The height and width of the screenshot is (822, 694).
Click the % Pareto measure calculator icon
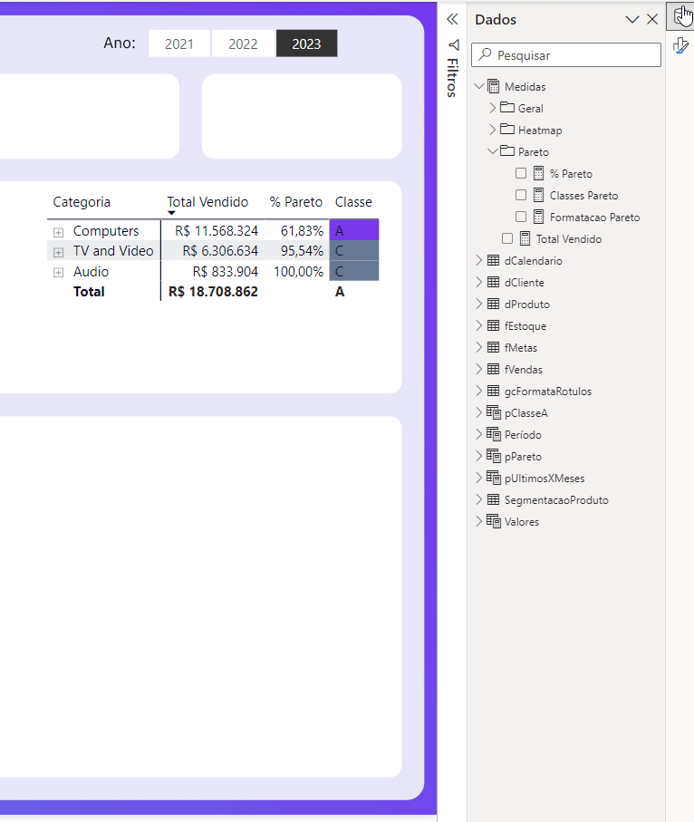click(538, 173)
